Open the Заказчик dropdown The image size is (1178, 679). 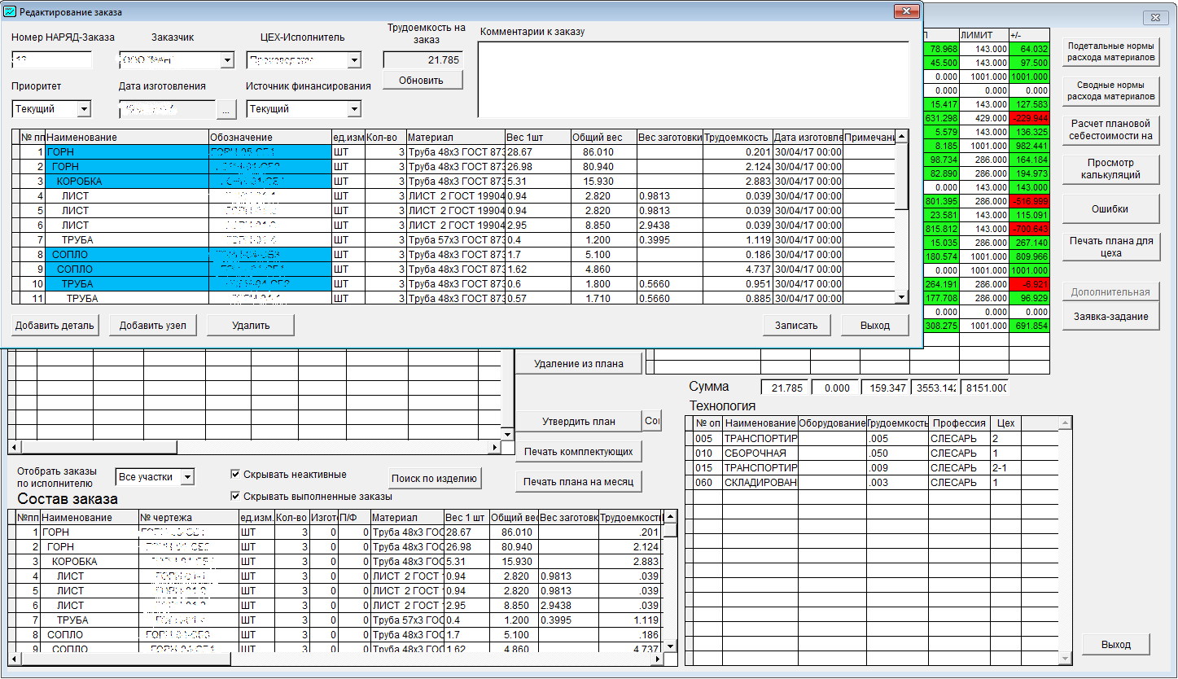(226, 60)
